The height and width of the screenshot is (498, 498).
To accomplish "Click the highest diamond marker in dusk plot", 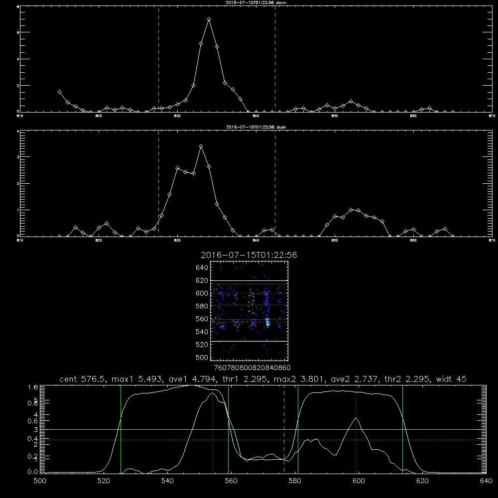I will [201, 146].
